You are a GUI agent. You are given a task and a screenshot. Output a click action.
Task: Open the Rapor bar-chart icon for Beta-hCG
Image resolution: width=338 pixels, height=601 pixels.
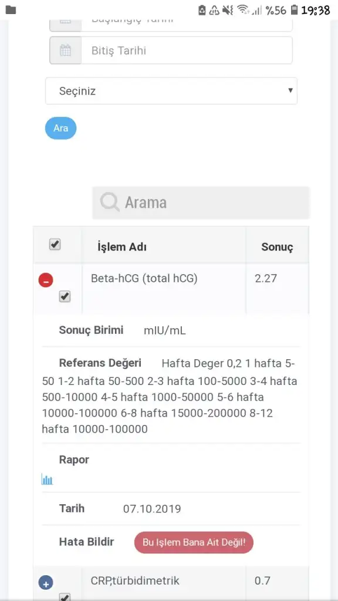(x=47, y=479)
